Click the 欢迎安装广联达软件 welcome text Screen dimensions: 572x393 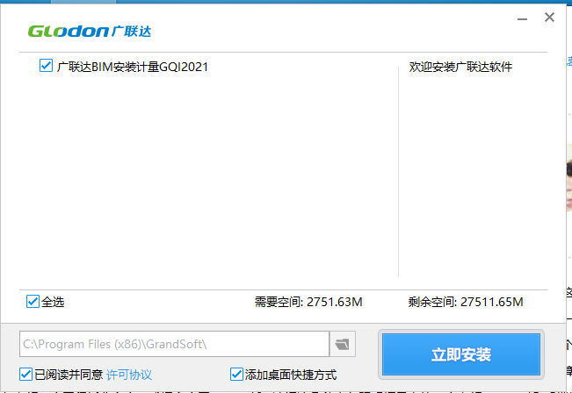tap(460, 67)
